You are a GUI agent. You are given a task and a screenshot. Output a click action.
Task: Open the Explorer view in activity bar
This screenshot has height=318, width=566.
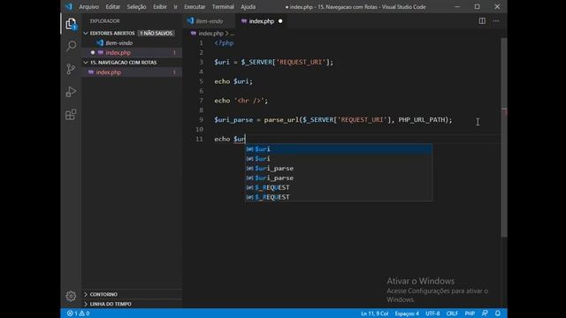[71, 24]
